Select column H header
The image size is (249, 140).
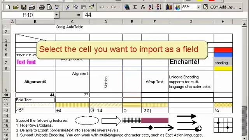click(x=223, y=22)
